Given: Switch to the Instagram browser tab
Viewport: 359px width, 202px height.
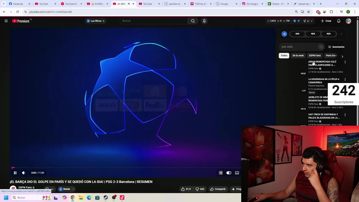Looking at the screenshot, I should click(x=252, y=4).
